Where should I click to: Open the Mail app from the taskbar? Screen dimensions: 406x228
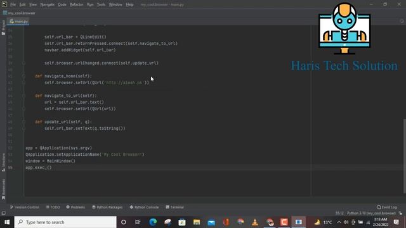pyautogui.click(x=211, y=222)
